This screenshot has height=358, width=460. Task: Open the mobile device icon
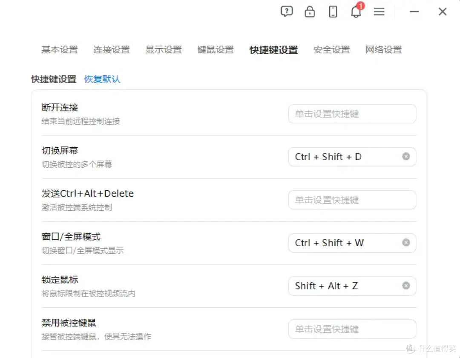point(333,12)
